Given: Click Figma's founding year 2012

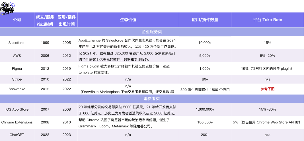Looking at the screenshot, I should click(45, 69).
